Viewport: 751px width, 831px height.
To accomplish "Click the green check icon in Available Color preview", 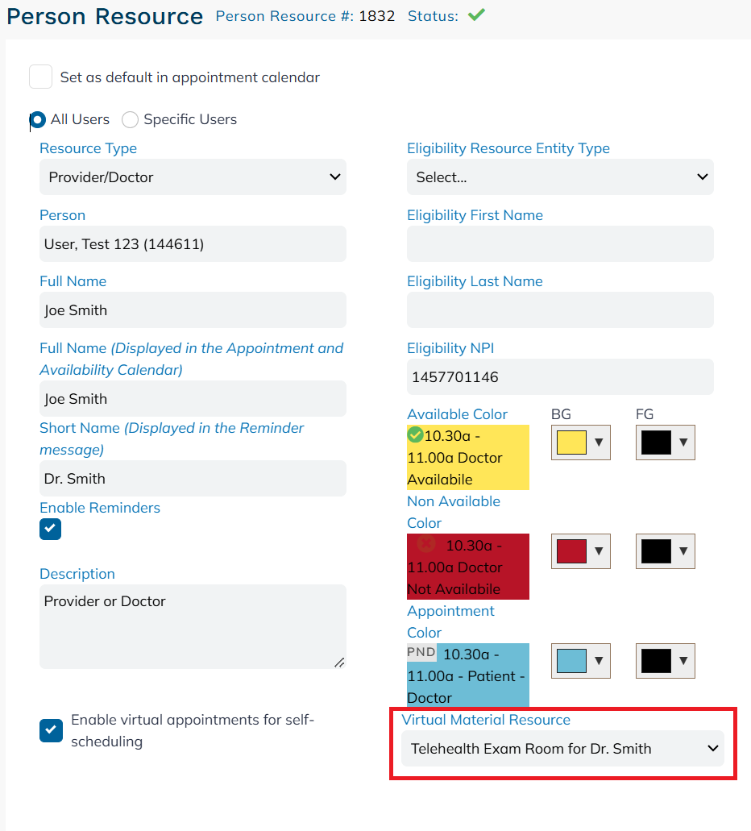I will [x=415, y=434].
